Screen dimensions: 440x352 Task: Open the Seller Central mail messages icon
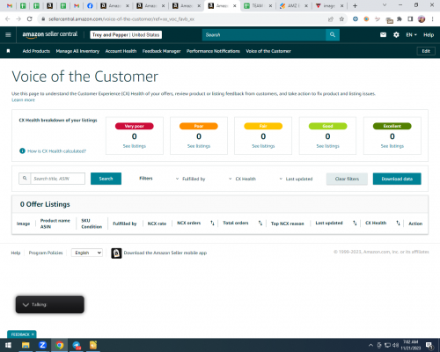coord(383,35)
